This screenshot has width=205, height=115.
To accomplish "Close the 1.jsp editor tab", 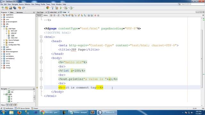I will pyautogui.click(x=68, y=12).
